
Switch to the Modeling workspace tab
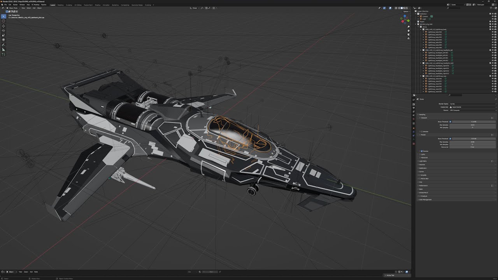[60, 5]
